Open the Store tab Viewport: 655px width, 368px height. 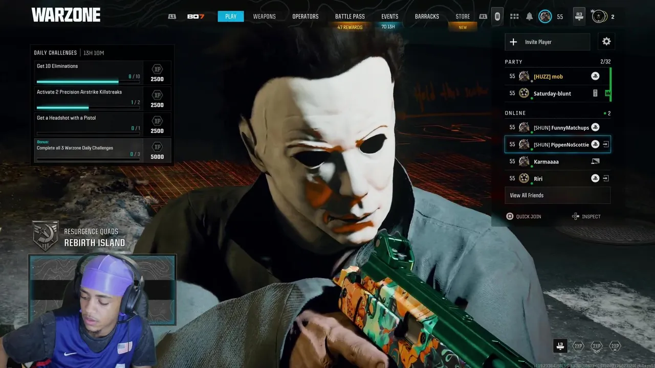[x=463, y=16]
